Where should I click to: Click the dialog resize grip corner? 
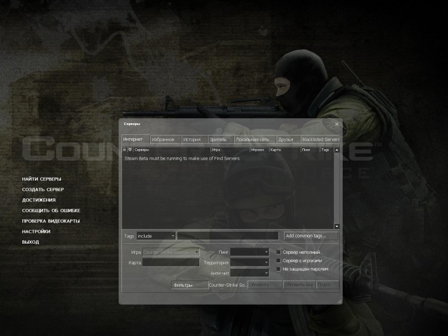point(339,301)
